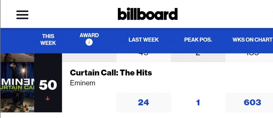Select the This Week column header

(x=48, y=39)
